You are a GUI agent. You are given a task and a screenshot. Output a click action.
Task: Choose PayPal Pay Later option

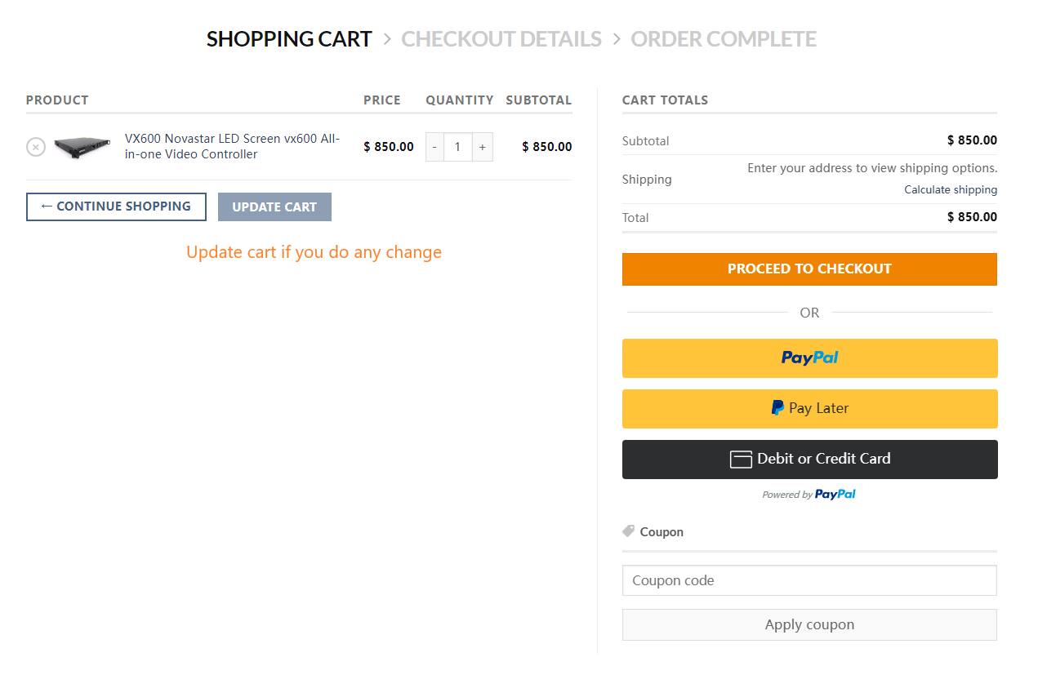809,408
